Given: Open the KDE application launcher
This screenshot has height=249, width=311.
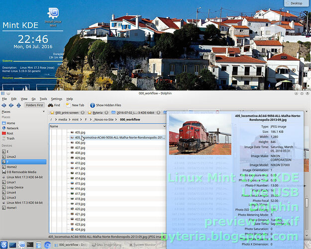Looking at the screenshot, I should [4, 245].
